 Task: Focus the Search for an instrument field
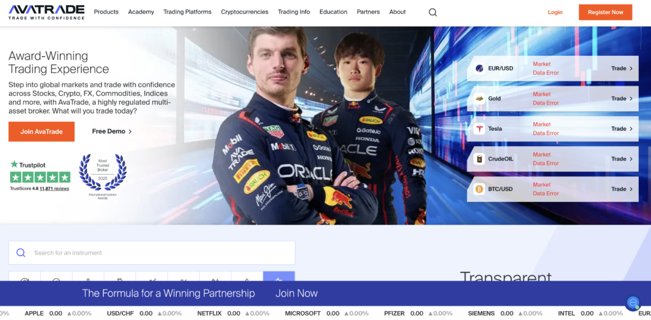click(x=159, y=253)
